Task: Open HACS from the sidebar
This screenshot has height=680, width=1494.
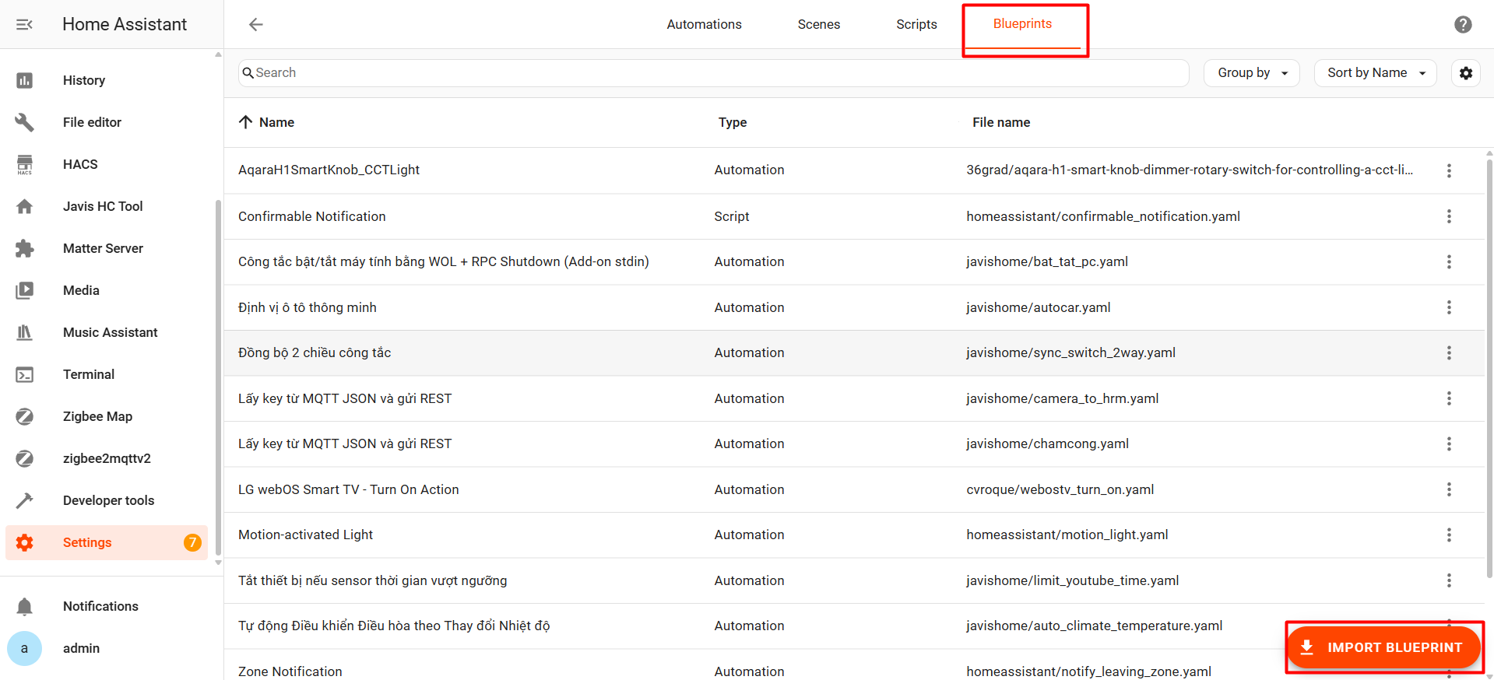Action: tap(80, 164)
